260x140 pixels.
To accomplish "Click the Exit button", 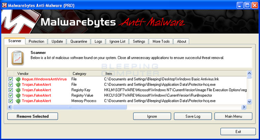I will (238, 132).
